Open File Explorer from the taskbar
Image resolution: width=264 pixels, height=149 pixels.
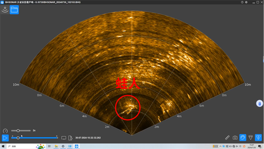coord(56,146)
